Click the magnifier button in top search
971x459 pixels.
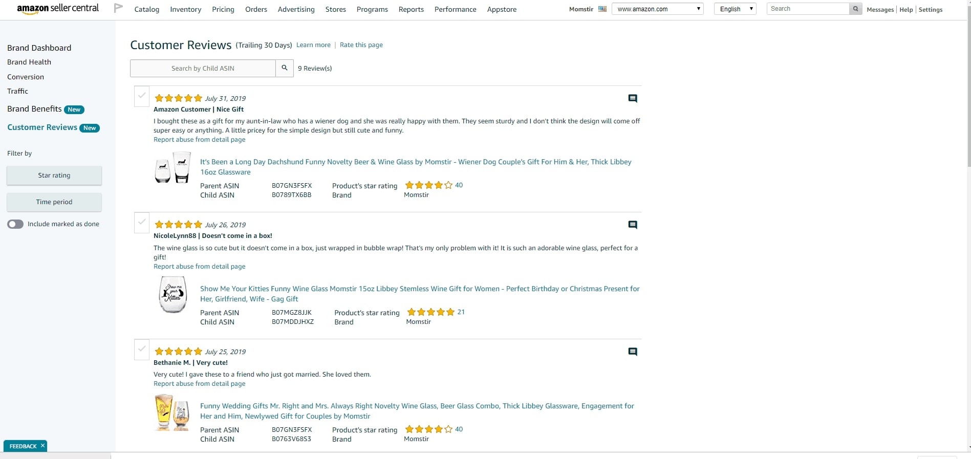point(855,9)
